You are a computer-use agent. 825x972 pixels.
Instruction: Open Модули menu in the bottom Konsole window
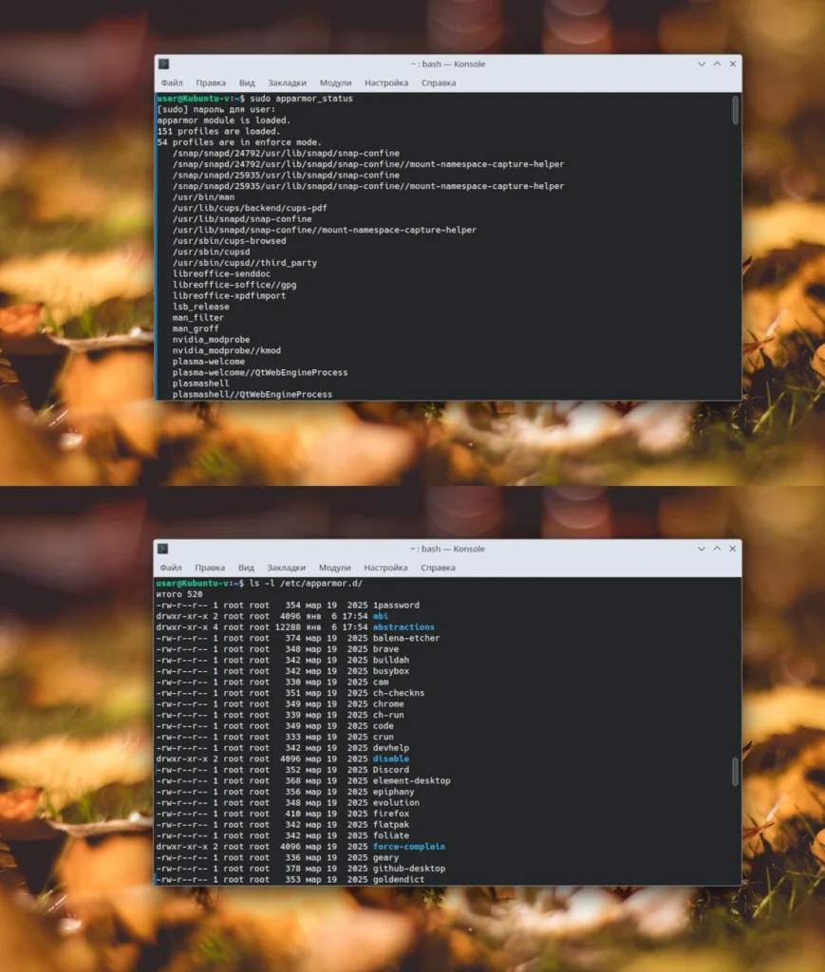[335, 568]
